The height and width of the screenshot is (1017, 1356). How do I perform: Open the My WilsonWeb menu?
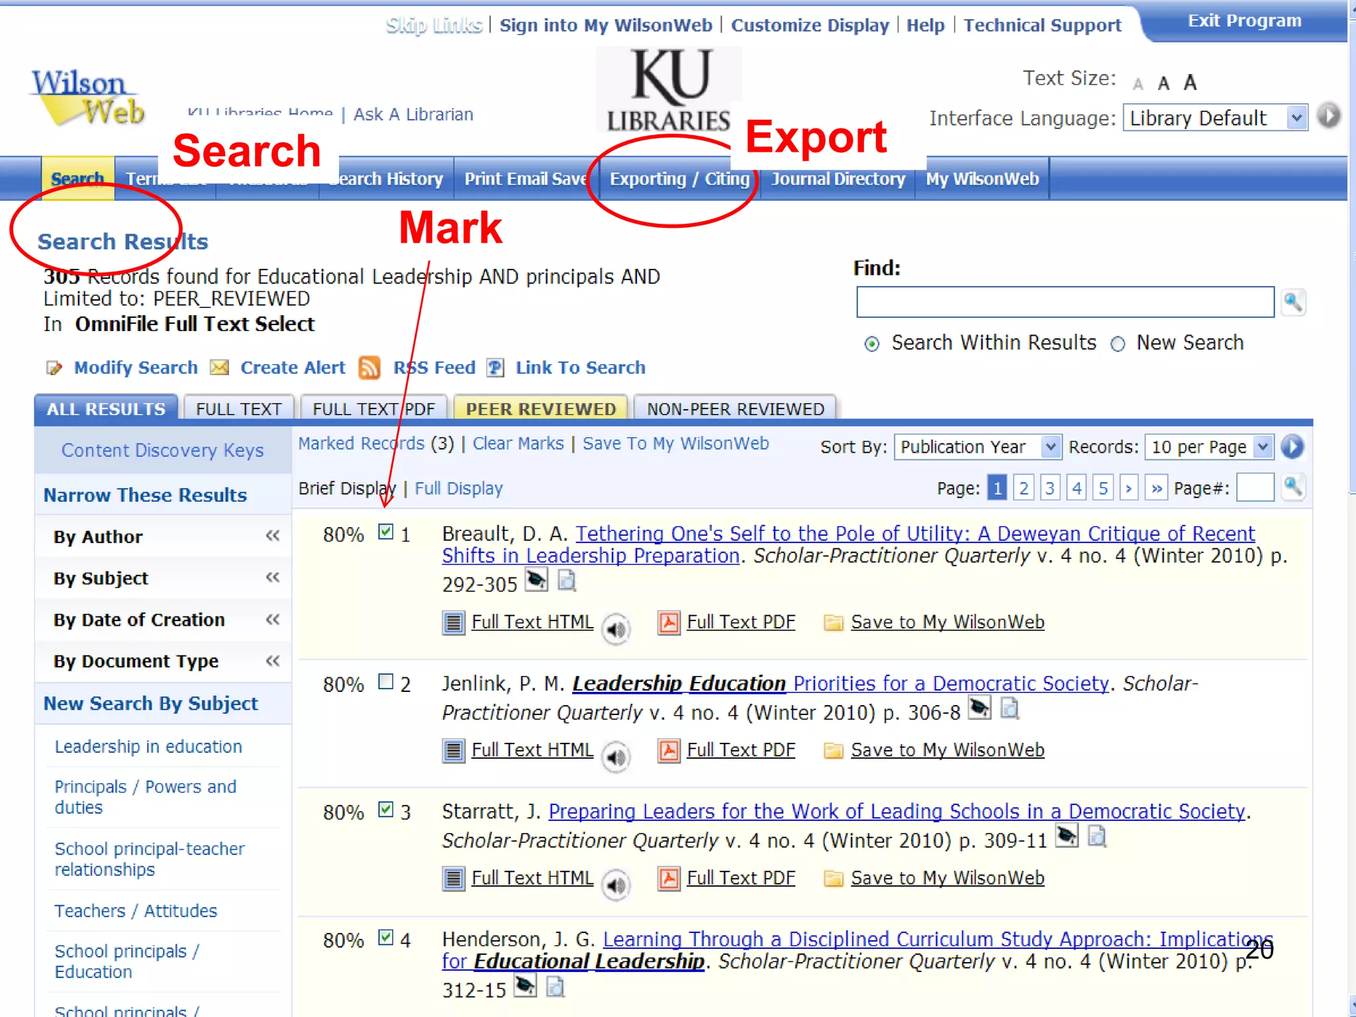[x=982, y=179]
